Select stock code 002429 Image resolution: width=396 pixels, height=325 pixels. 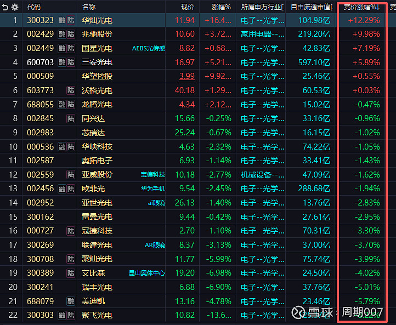pyautogui.click(x=40, y=34)
